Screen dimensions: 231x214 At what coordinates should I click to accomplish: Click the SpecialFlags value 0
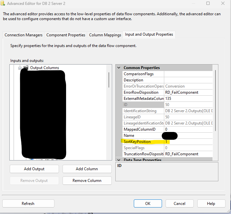[x=188, y=148]
